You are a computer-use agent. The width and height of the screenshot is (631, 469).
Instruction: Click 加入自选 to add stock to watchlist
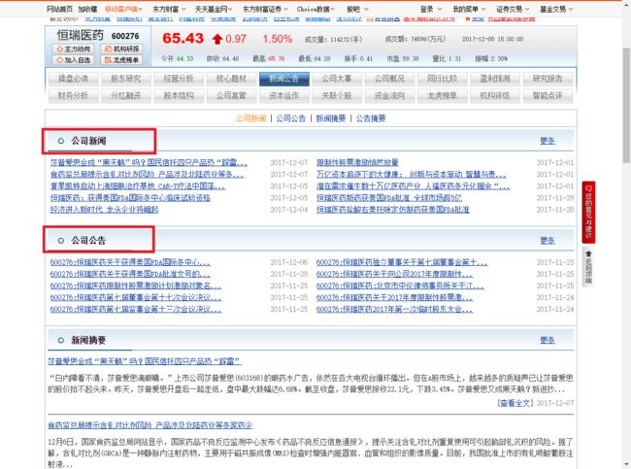coord(73,60)
